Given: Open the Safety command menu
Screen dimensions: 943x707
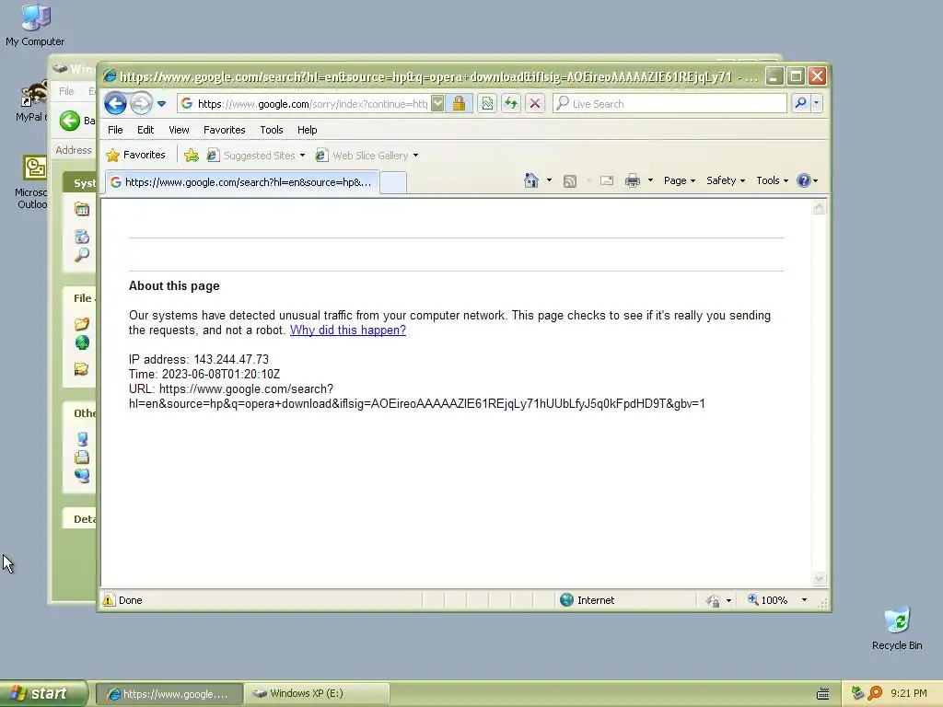Looking at the screenshot, I should [726, 180].
